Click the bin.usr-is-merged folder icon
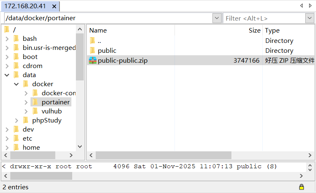The image size is (316, 193). point(16,47)
